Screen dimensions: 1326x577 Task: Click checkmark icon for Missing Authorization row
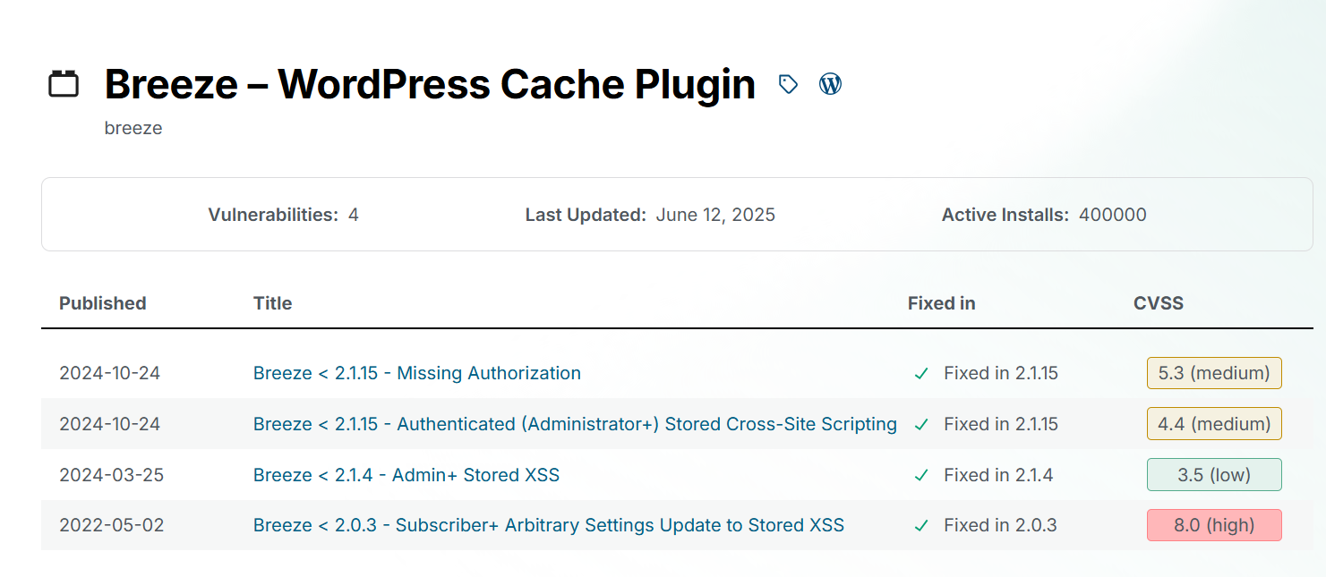pyautogui.click(x=921, y=374)
